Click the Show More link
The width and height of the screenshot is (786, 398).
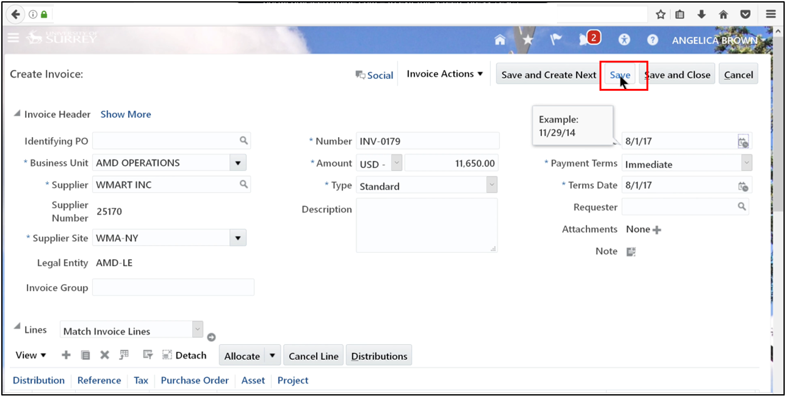[126, 114]
